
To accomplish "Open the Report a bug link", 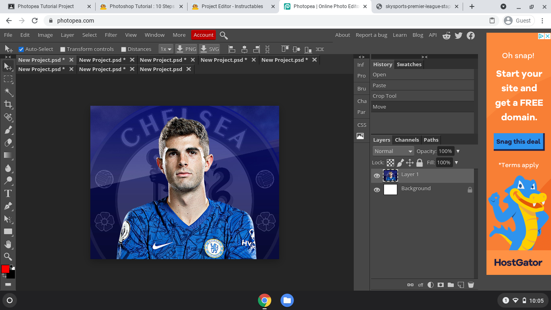I will pyautogui.click(x=372, y=35).
